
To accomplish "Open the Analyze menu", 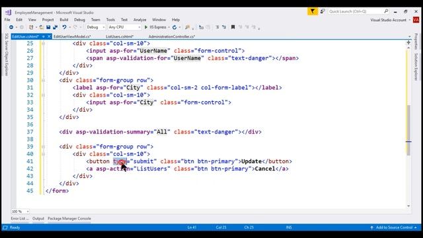I will click(x=139, y=20).
